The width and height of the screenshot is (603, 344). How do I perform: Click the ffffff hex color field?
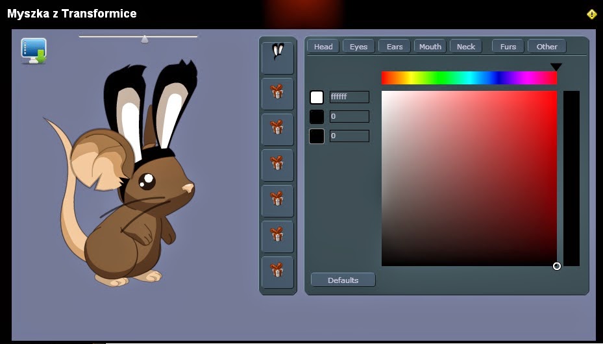pyautogui.click(x=349, y=97)
